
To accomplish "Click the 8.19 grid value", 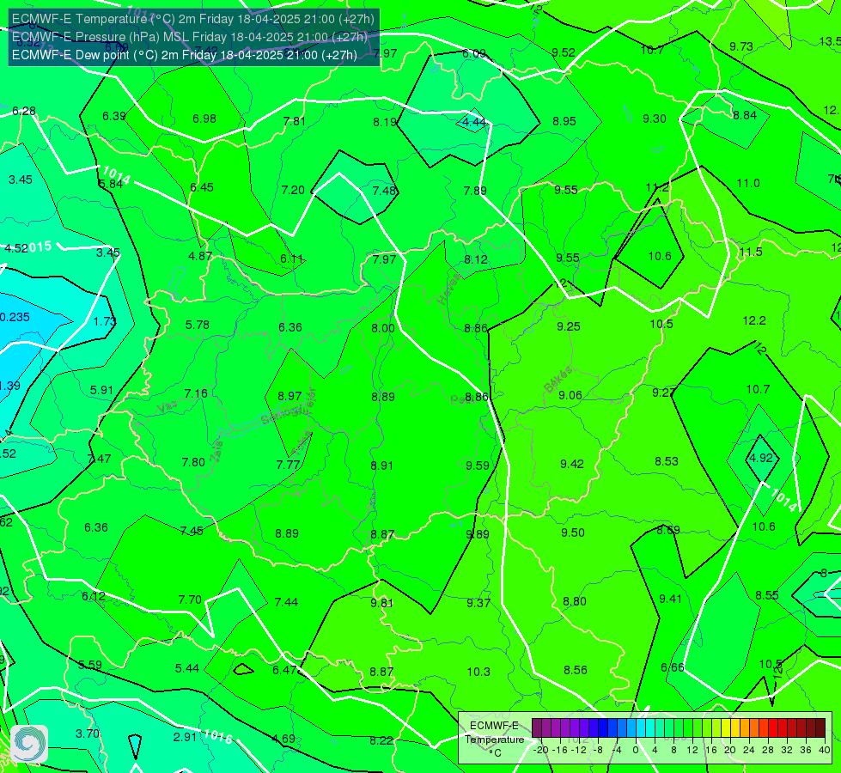I will coord(385,122).
